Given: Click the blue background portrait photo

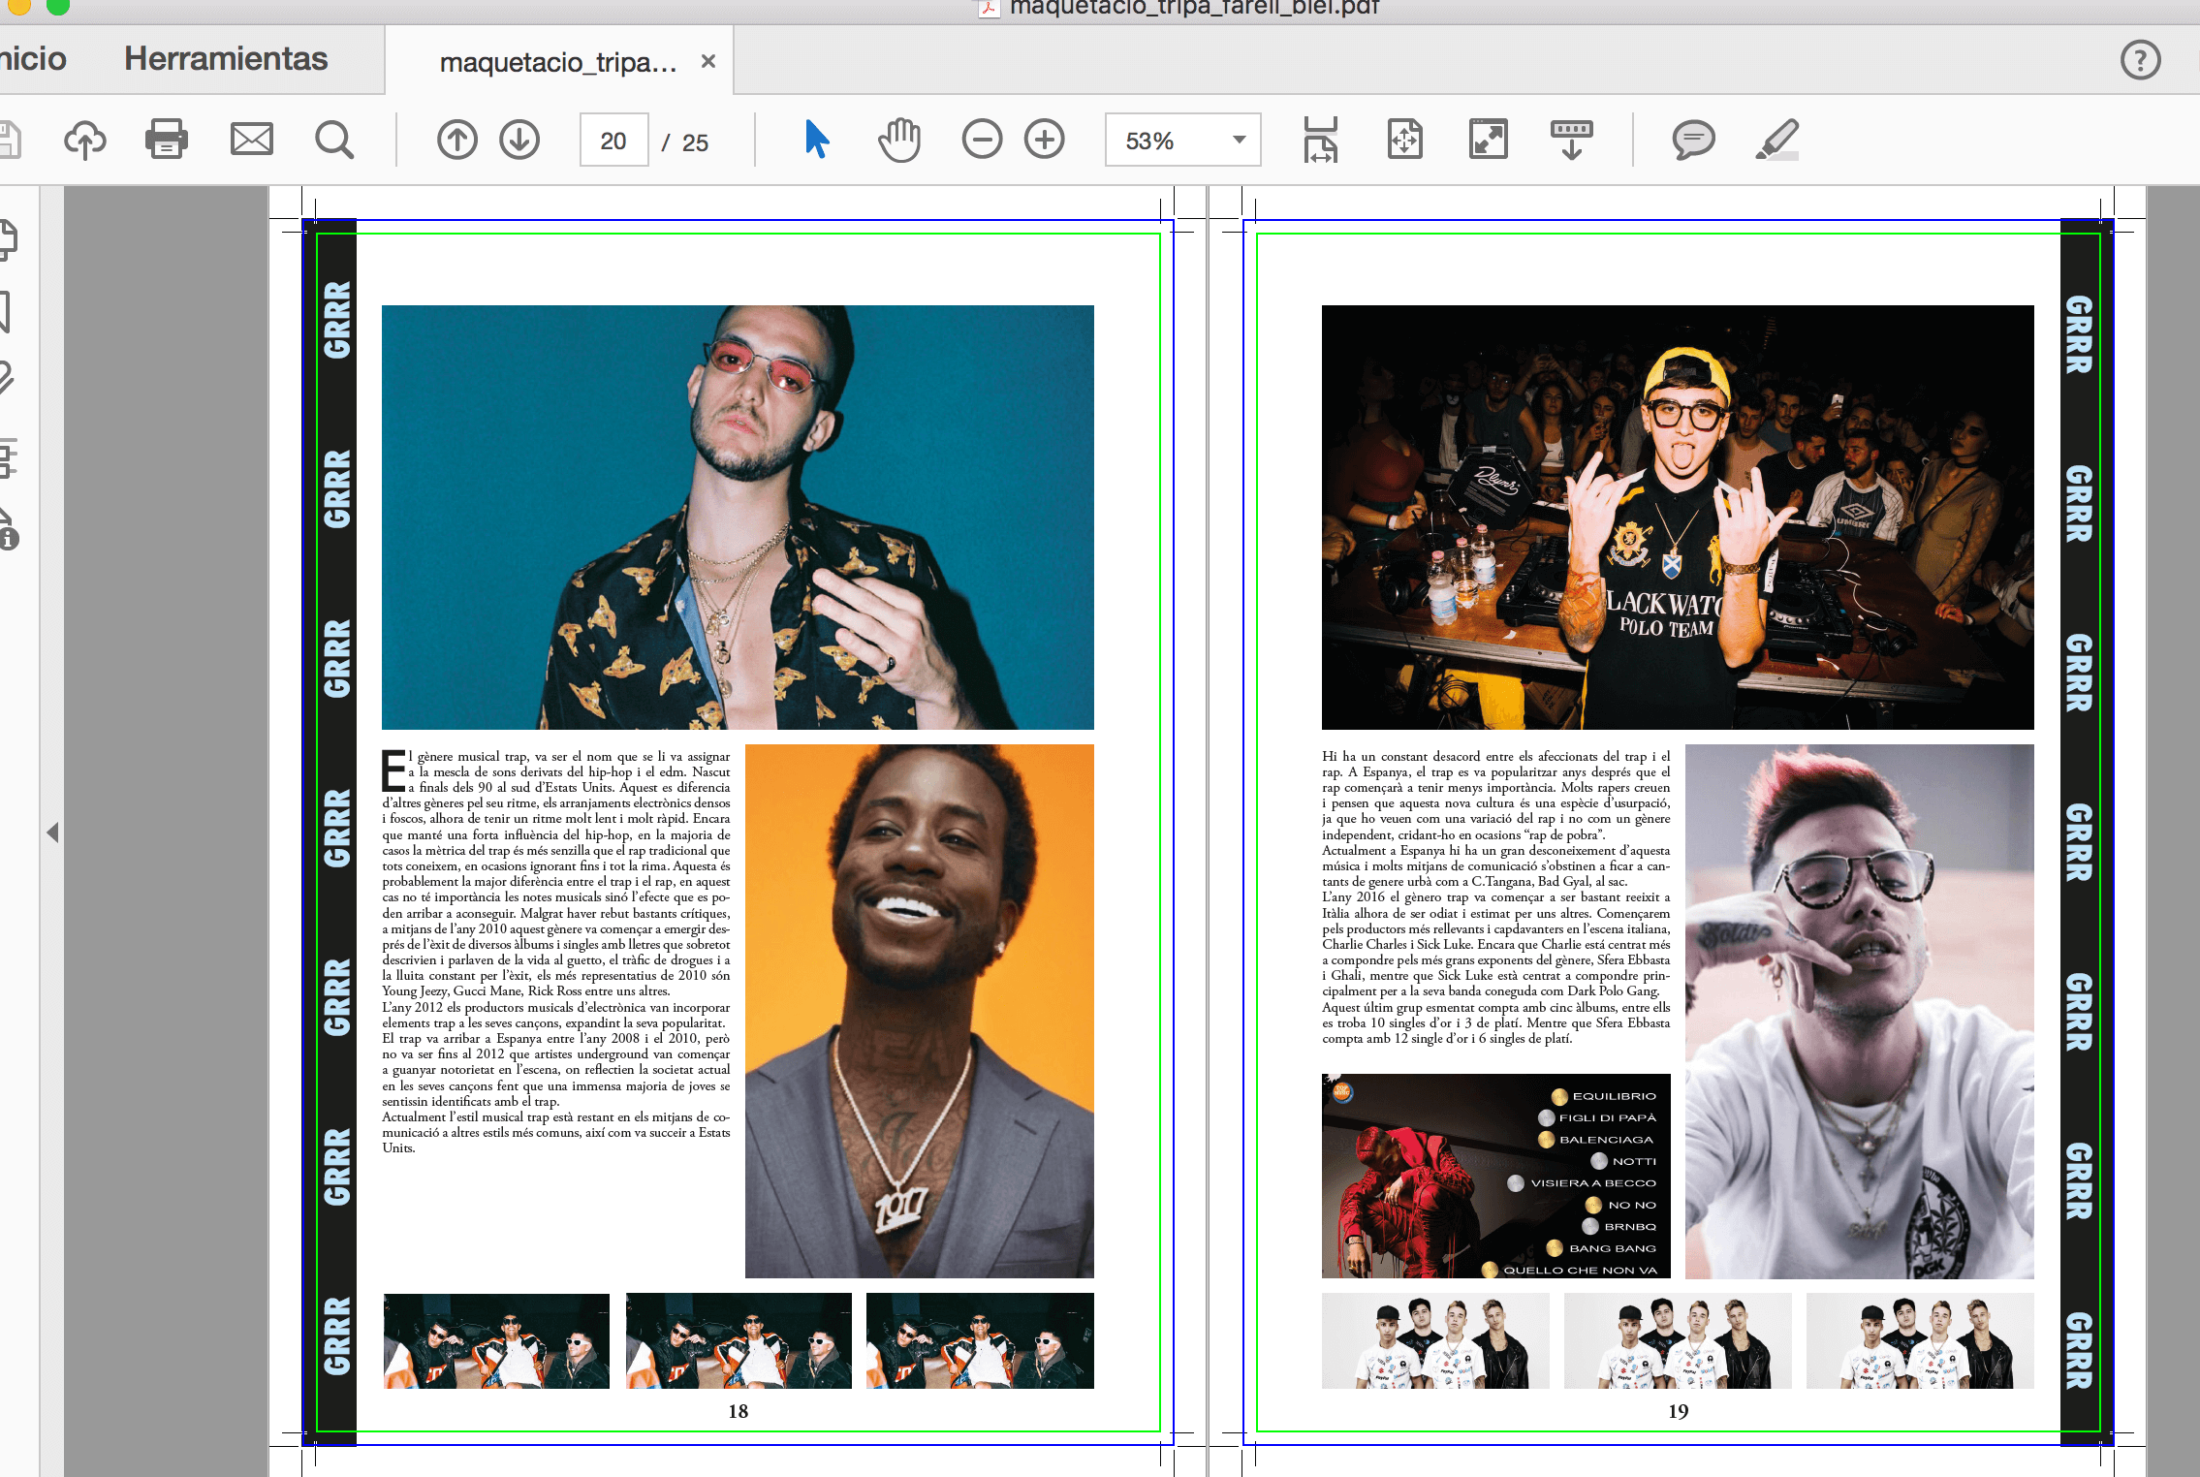Looking at the screenshot, I should (x=738, y=518).
